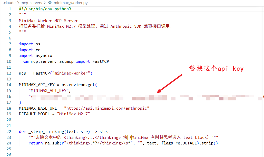264x157 pixels.
Task: Click the closing parenthesis on line 17
Action: coord(20,102)
